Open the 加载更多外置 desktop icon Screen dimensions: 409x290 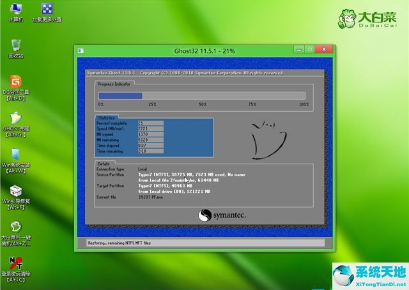pyautogui.click(x=47, y=13)
